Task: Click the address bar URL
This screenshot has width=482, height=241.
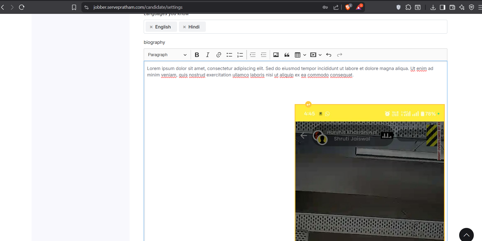Action: [138, 7]
